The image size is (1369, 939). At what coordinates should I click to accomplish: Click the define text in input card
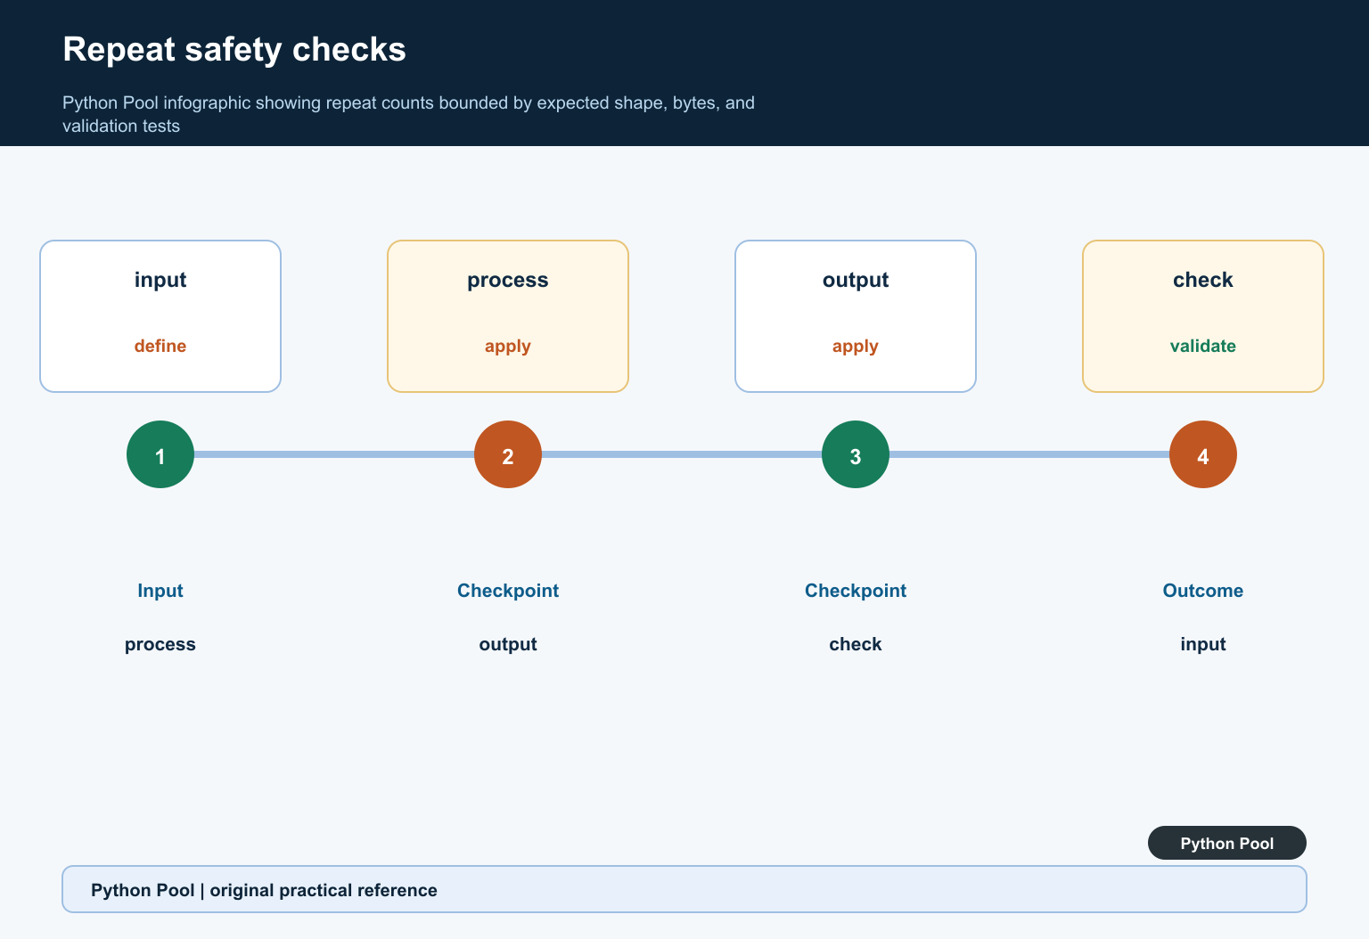click(x=160, y=346)
